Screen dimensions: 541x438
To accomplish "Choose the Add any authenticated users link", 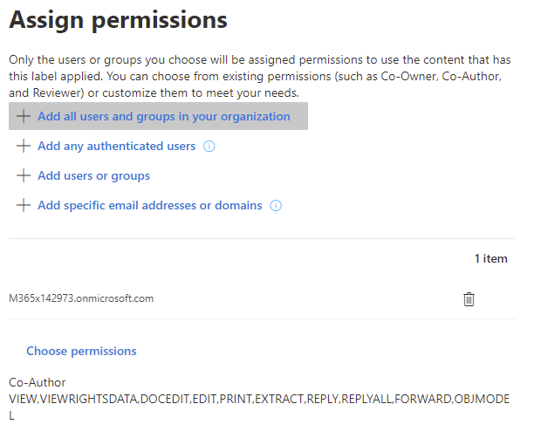I will (116, 146).
